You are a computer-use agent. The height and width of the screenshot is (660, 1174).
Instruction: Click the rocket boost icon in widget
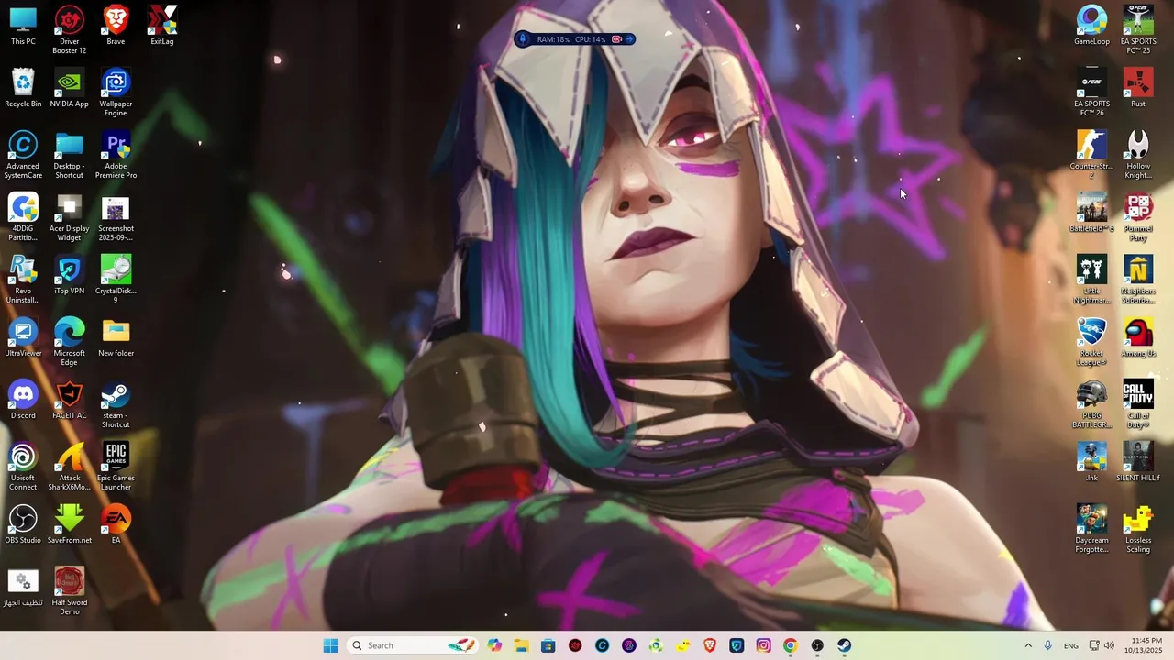524,39
